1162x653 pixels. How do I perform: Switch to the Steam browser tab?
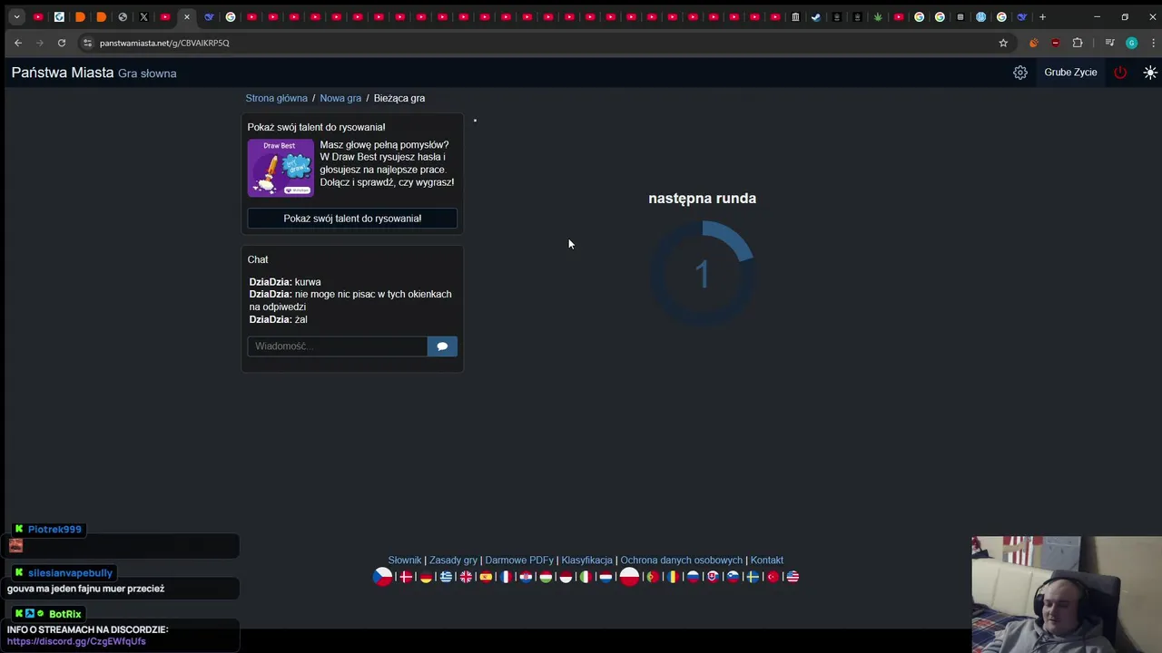(815, 16)
